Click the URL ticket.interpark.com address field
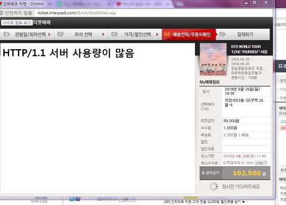Image resolution: width=286 pixels, height=205 pixels. click(77, 13)
